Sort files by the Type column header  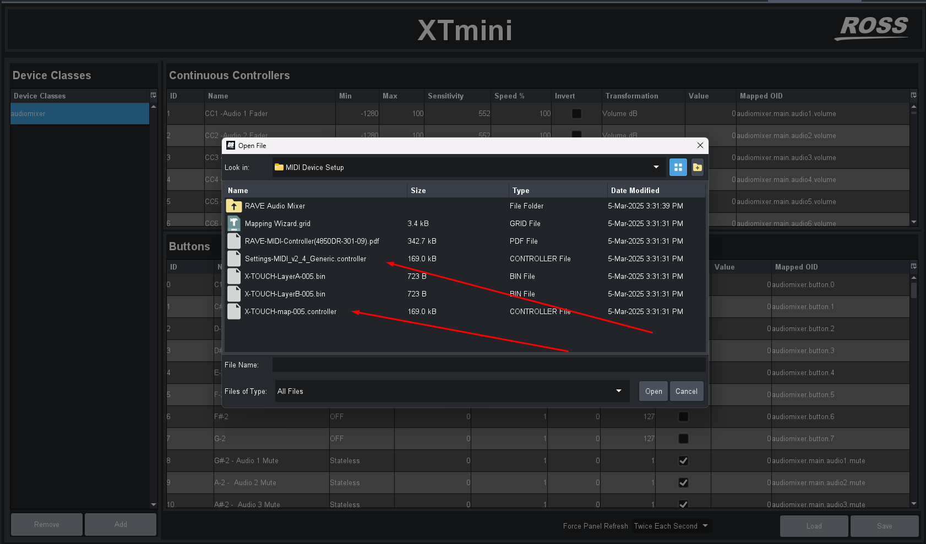[x=558, y=190]
